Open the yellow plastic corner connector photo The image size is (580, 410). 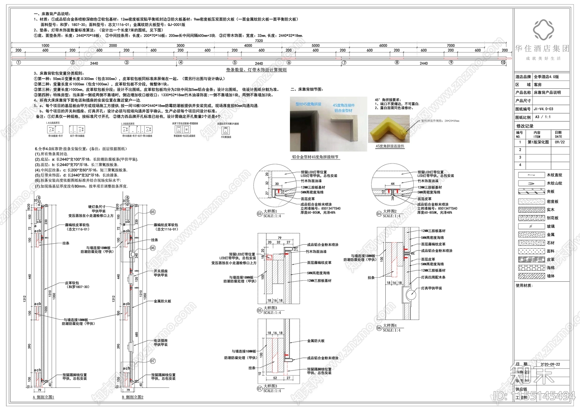click(389, 129)
